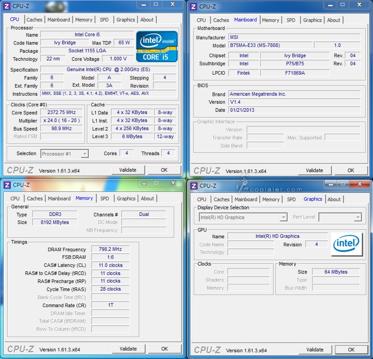Click the CPU-Z app icon in the Memory tab window title bar

click(x=7, y=185)
